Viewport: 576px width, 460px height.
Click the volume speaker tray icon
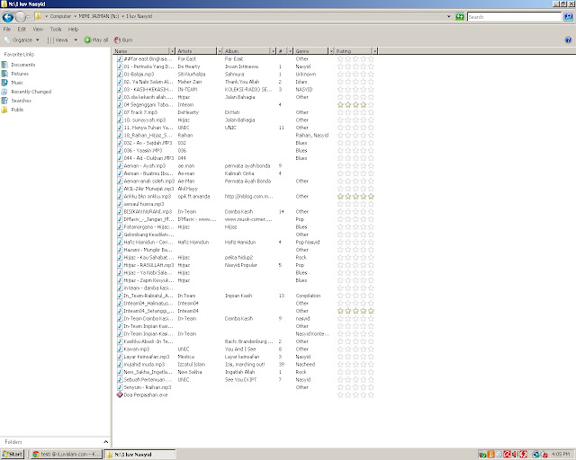[514, 455]
